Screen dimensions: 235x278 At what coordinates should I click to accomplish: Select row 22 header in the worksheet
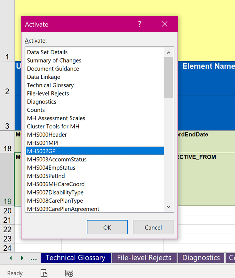[7, 229]
